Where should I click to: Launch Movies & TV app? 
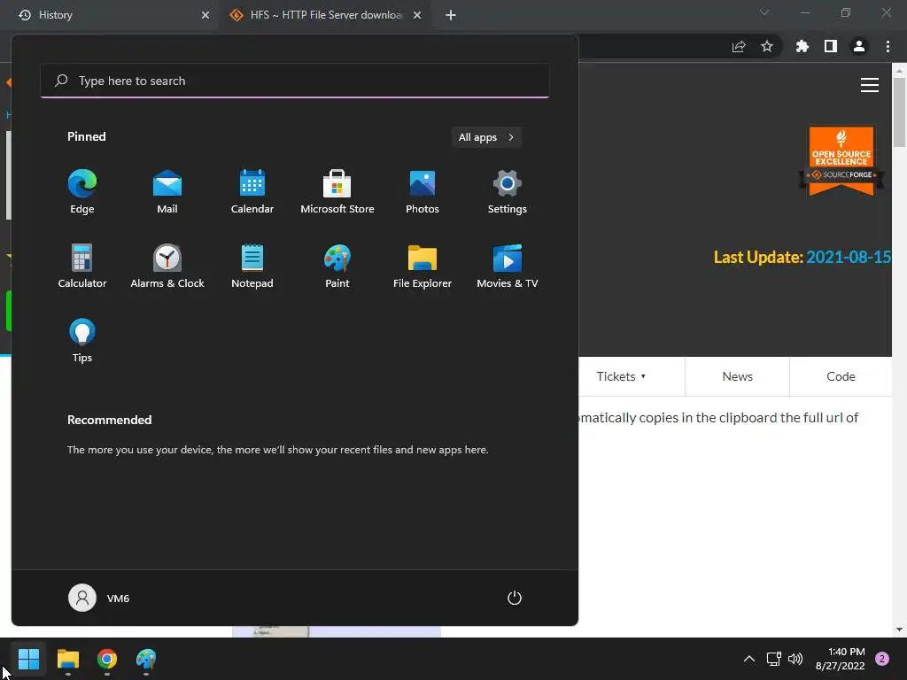[x=508, y=267]
